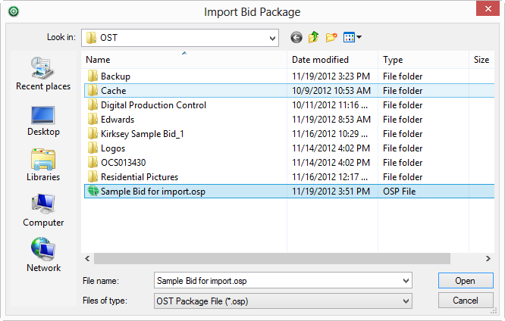Viewport: 505px width, 321px height.
Task: Click the Cancel button
Action: (x=466, y=301)
